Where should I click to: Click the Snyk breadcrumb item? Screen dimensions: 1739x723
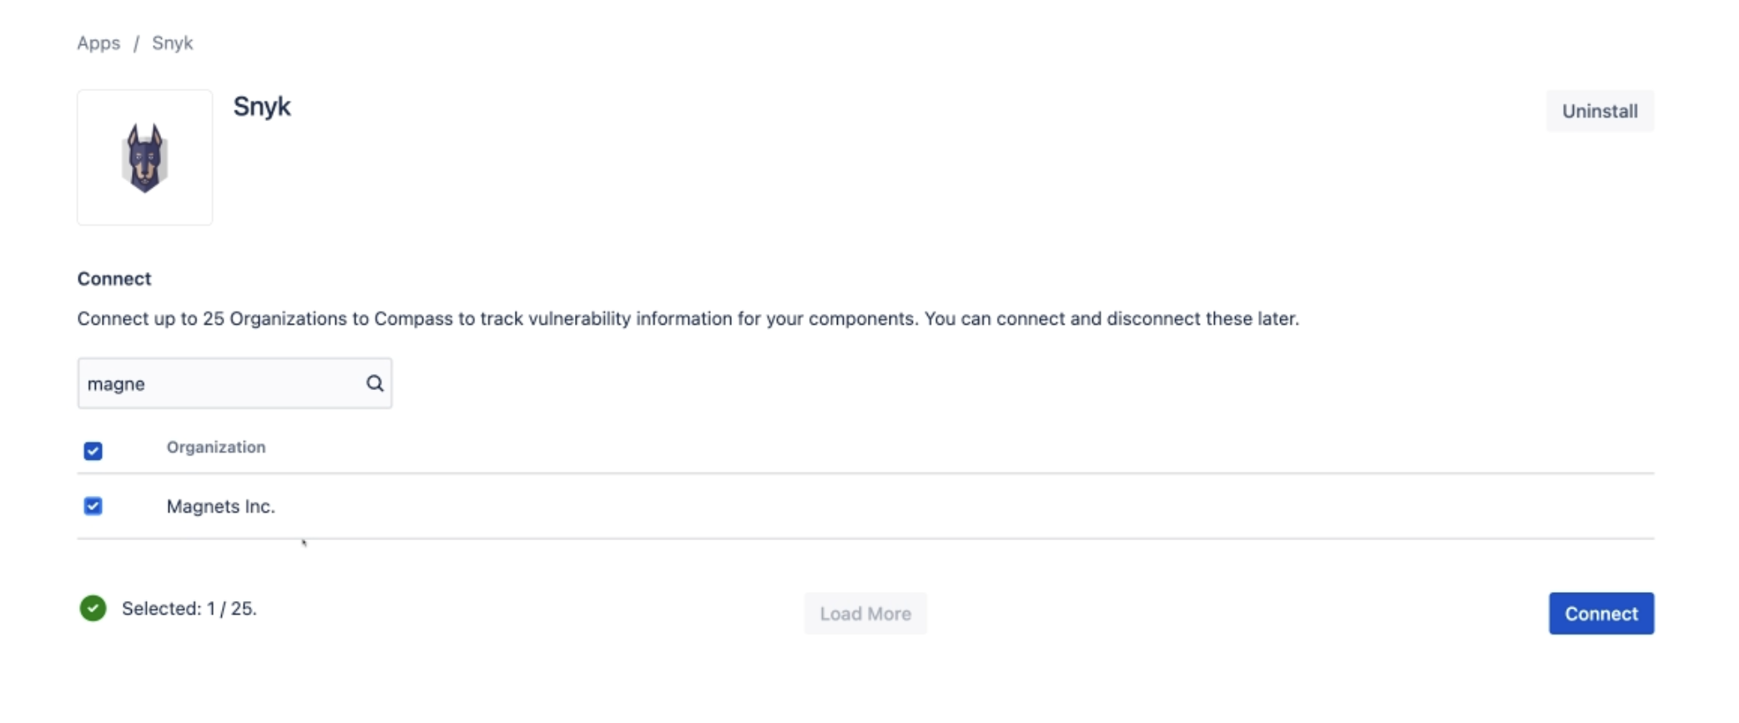tap(172, 43)
